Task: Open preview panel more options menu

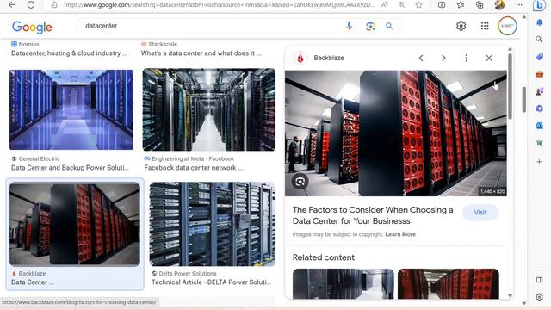Action: tap(467, 58)
